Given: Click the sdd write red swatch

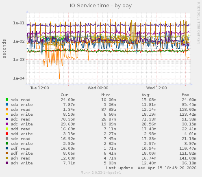Looking at the screenshot, I should click(x=7, y=134).
